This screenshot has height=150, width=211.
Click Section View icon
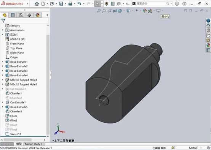(115, 11)
